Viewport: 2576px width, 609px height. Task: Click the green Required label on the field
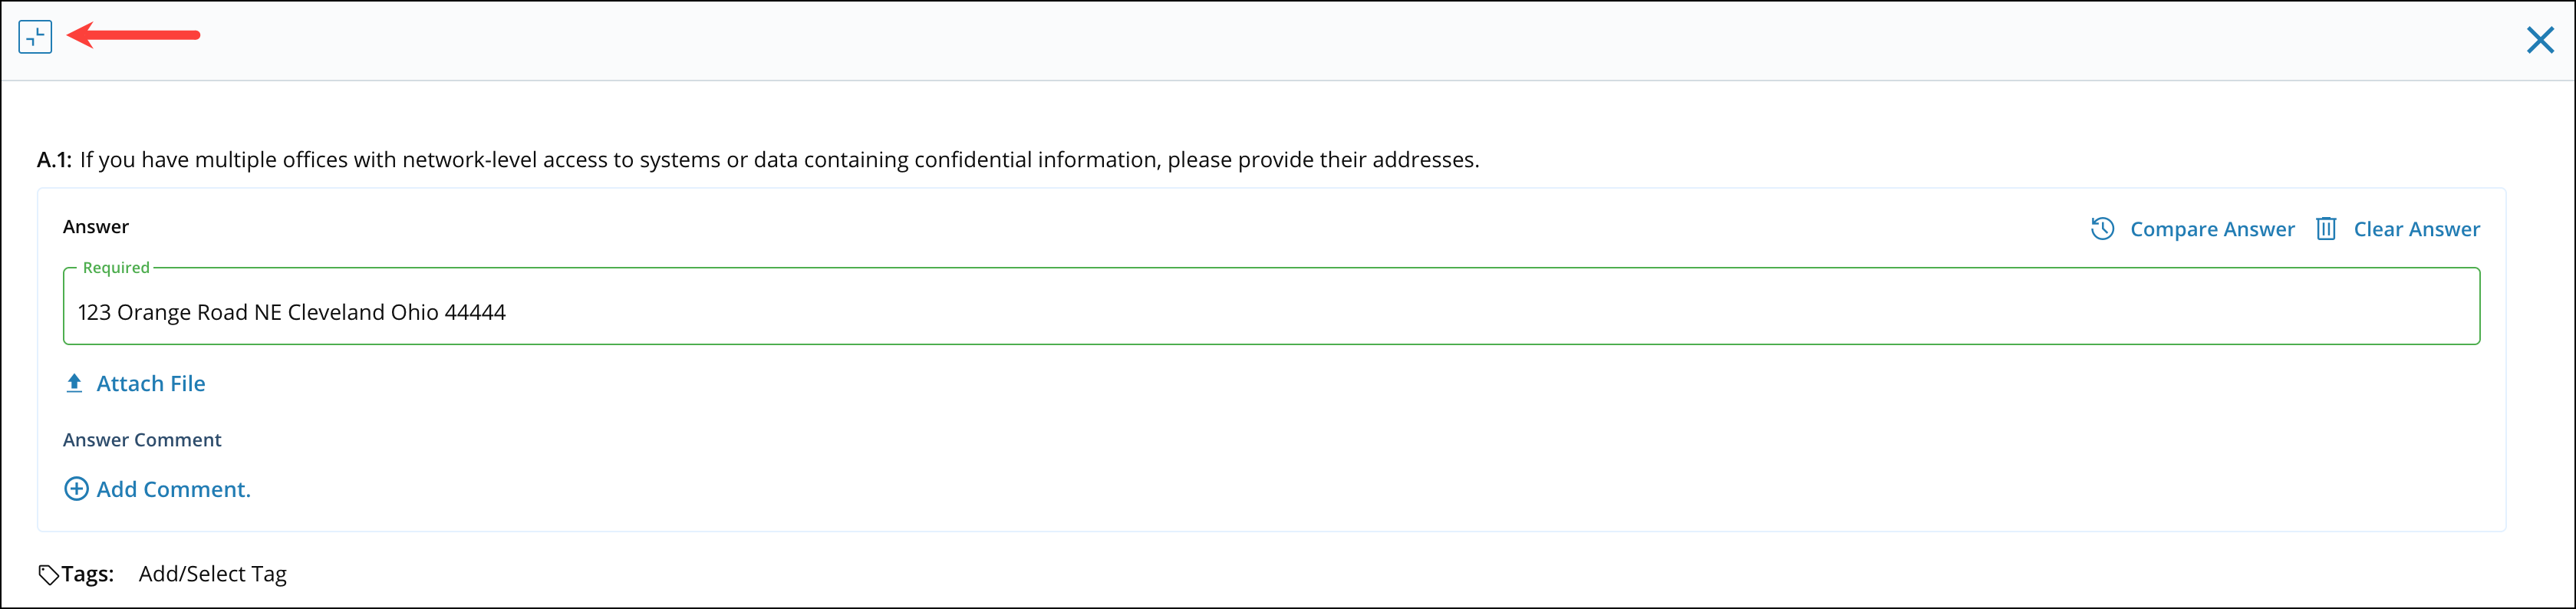116,267
